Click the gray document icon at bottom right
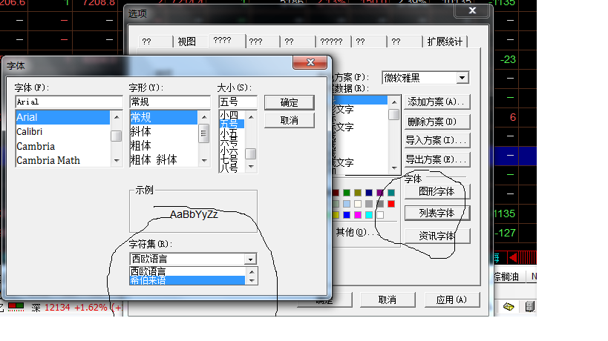 click(x=529, y=306)
